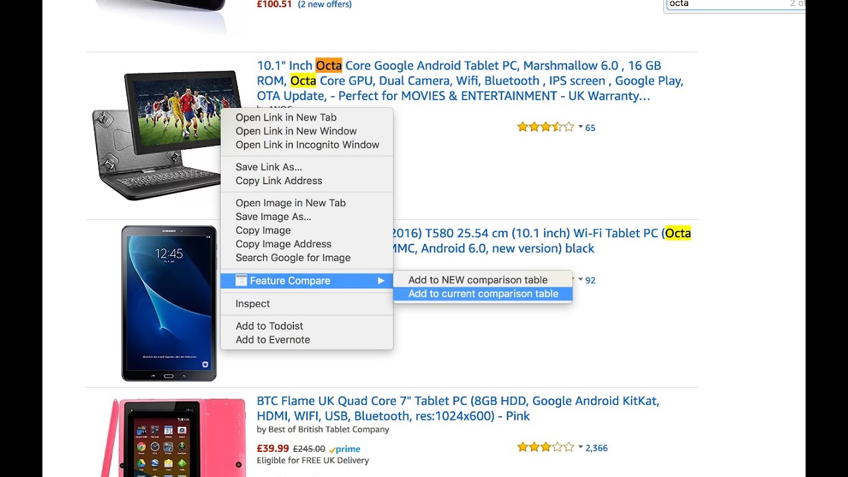Open the 92 reviews link
This screenshot has width=848, height=477.
coord(590,280)
